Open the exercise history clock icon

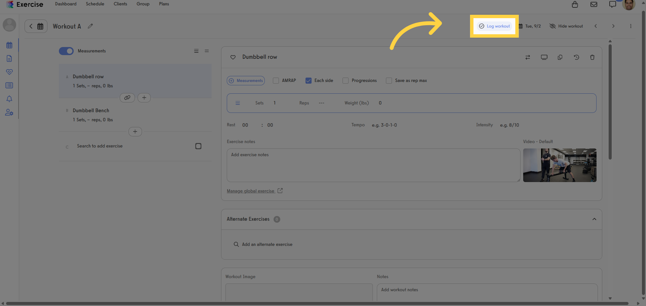(x=576, y=57)
